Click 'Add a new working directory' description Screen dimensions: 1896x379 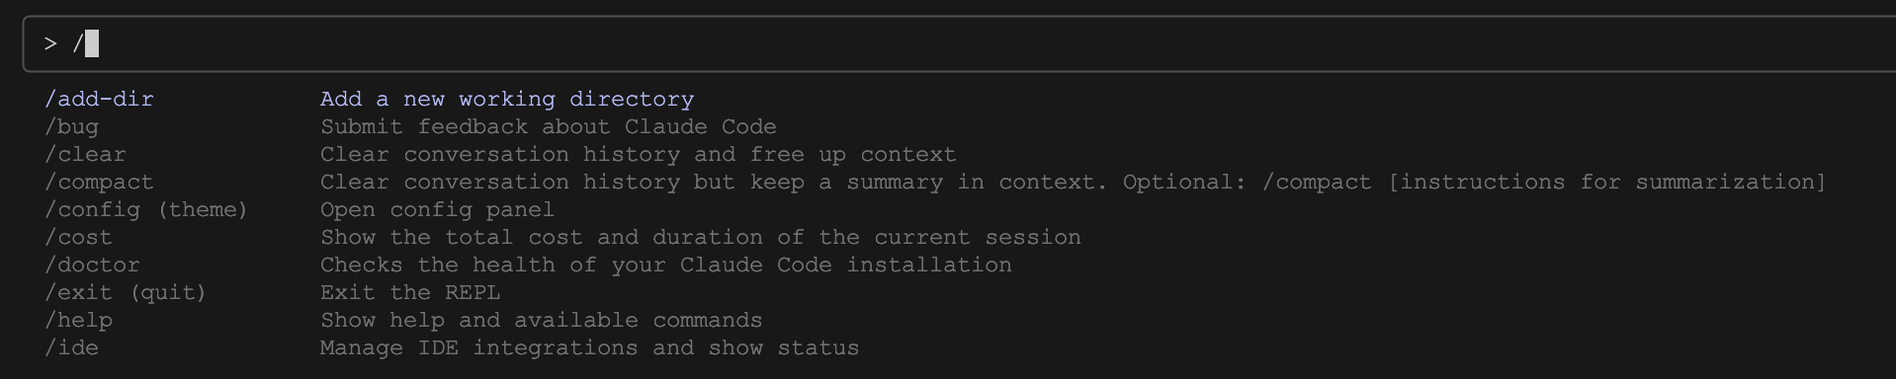(x=507, y=99)
